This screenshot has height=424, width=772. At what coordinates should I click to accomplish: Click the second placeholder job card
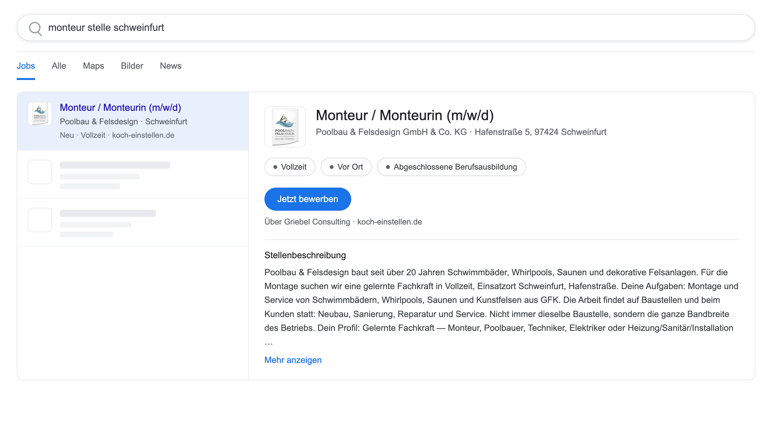[x=133, y=223]
